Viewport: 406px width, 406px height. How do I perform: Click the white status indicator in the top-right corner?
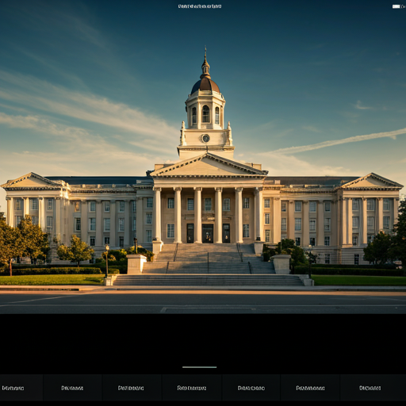tap(396, 6)
